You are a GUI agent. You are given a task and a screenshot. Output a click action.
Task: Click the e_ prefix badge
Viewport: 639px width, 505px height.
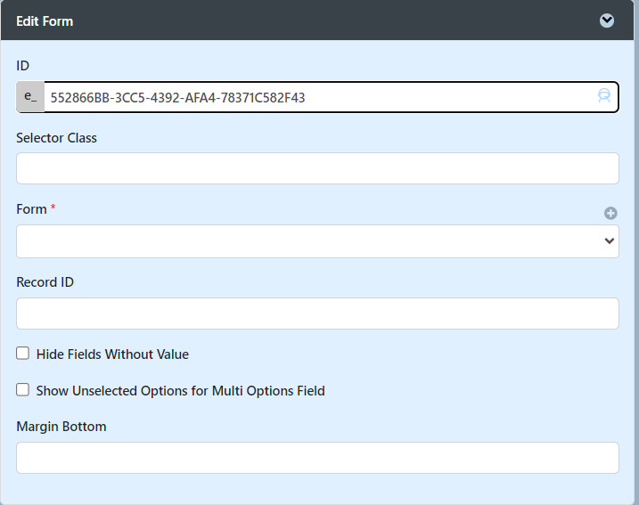coord(30,97)
